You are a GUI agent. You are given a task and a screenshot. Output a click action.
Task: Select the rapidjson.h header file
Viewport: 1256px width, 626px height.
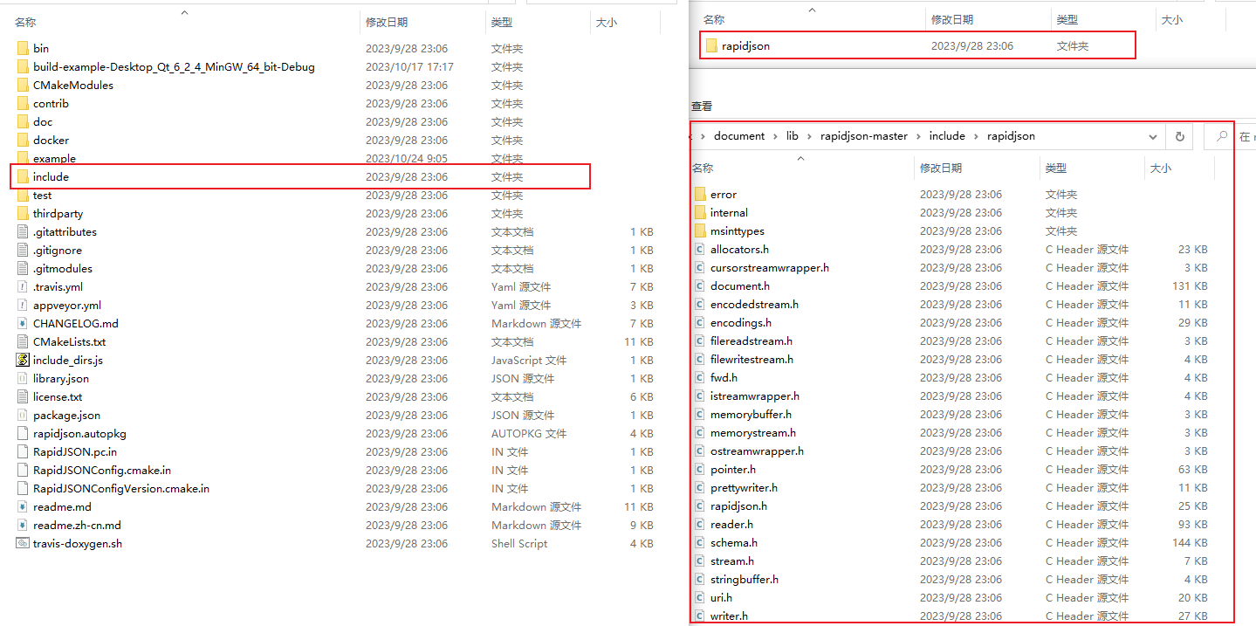[x=738, y=506]
